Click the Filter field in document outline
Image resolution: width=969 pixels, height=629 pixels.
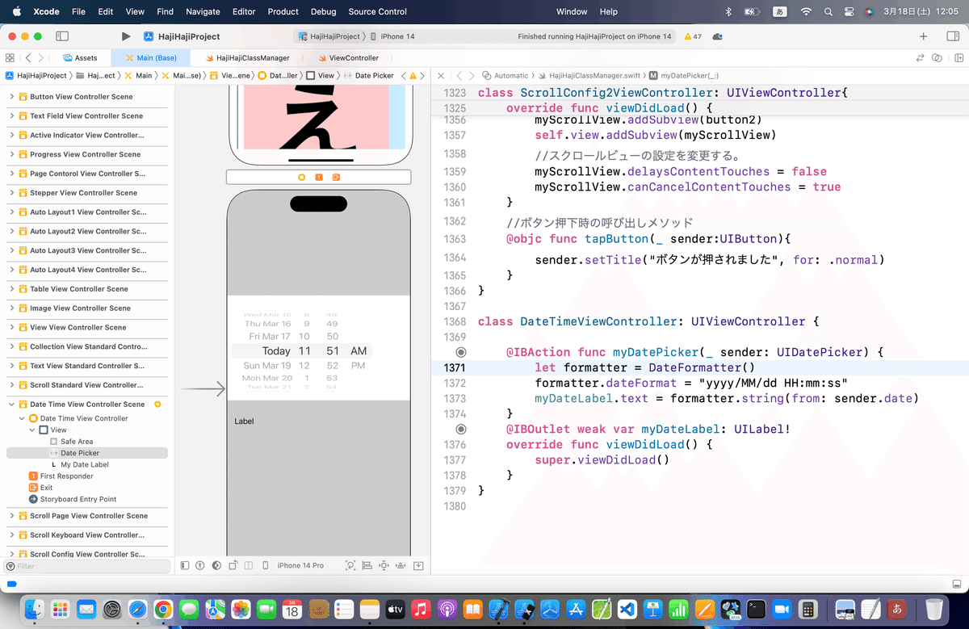[87, 566]
